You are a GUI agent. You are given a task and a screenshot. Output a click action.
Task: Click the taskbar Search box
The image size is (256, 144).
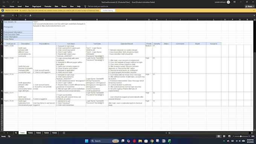click(x=105, y=141)
